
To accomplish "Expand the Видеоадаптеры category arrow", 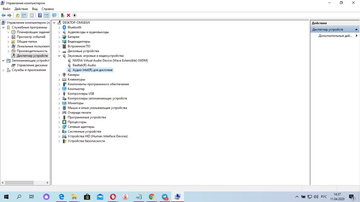I will tap(59, 42).
